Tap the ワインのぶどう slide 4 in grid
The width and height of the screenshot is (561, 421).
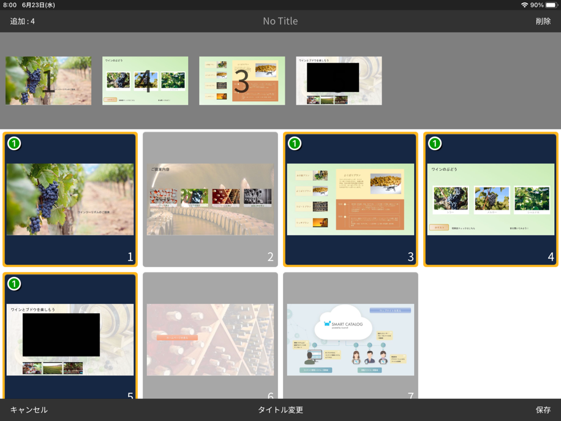[491, 199]
